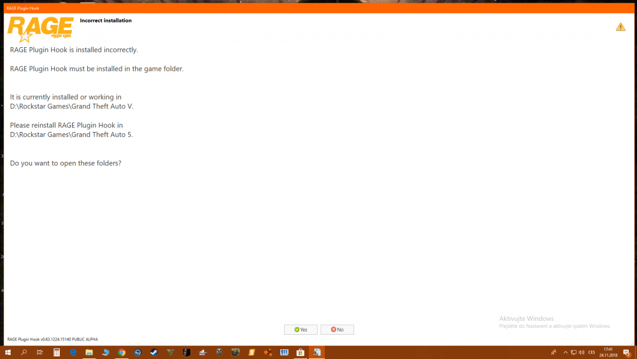The height and width of the screenshot is (359, 637).
Task: Open the warship game taskbar icon
Action: 203,353
